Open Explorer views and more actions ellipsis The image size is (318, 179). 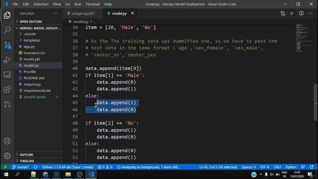55,13
